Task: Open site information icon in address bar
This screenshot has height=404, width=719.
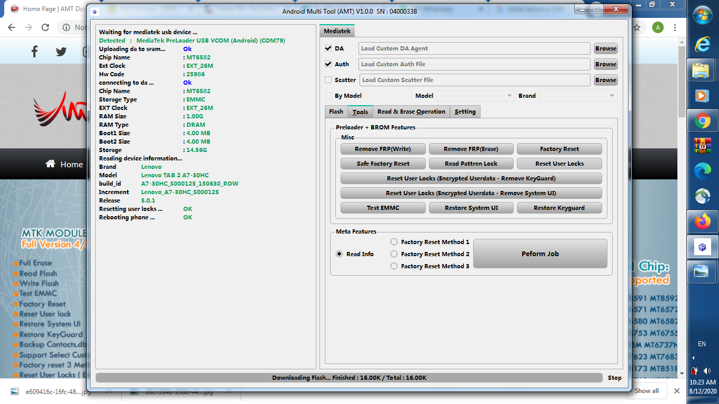Action: [x=67, y=27]
